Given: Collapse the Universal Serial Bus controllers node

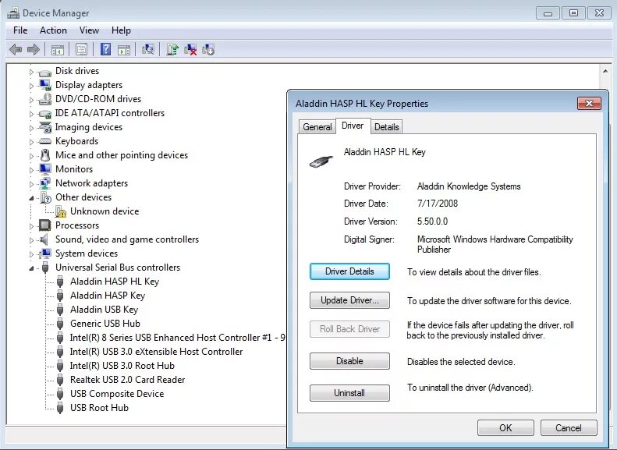Looking at the screenshot, I should point(31,268).
